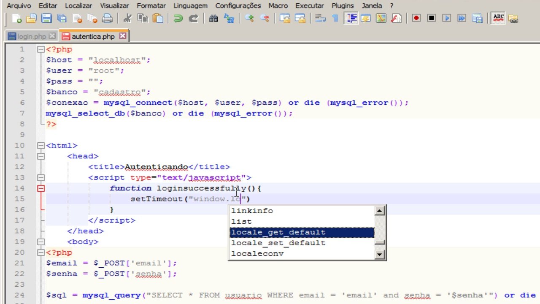The image size is (540, 304).
Task: Open the Executar menu
Action: [x=309, y=6]
